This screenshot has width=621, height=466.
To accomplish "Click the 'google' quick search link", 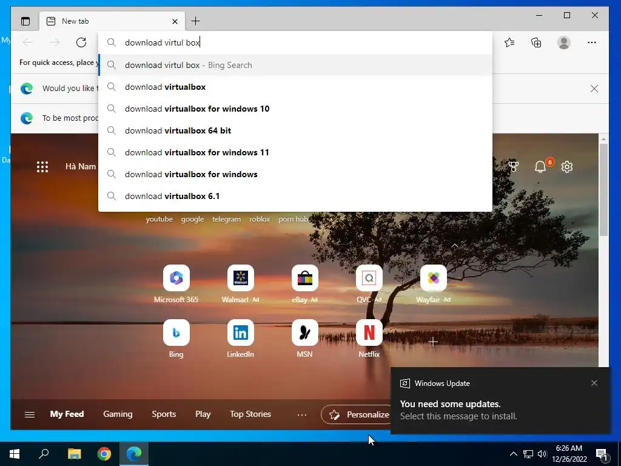I will click(192, 219).
